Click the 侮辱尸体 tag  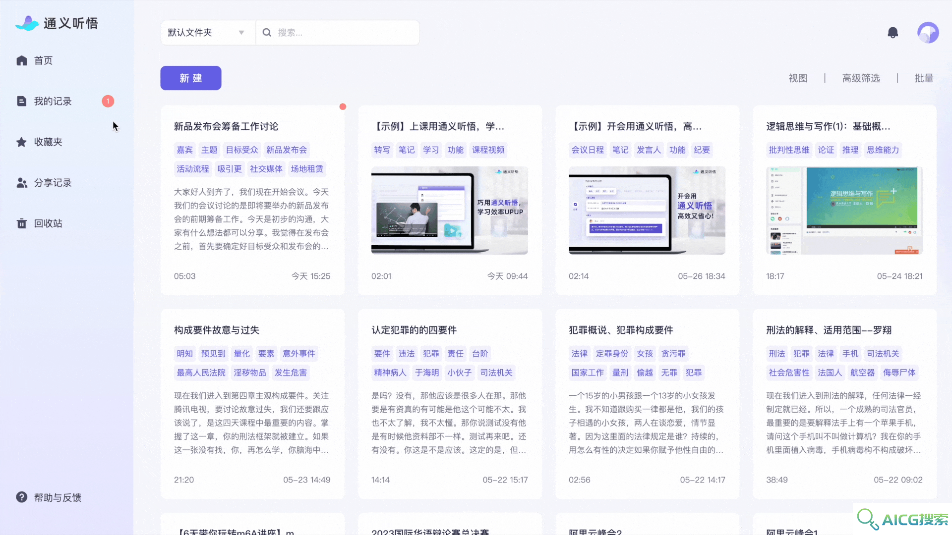pos(899,373)
